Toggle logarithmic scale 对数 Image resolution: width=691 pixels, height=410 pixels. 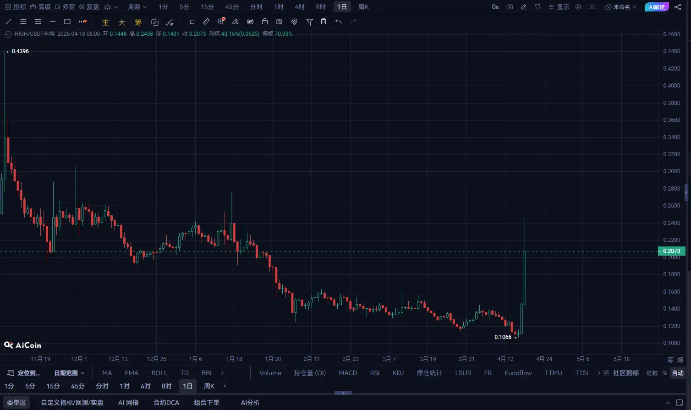[x=652, y=373]
